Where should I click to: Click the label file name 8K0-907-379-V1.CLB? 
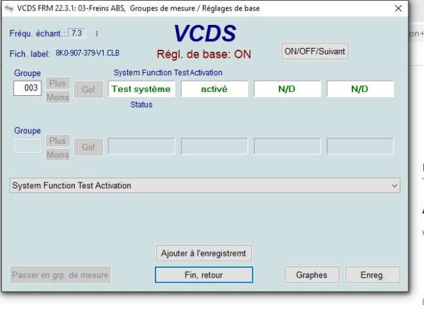pos(87,53)
